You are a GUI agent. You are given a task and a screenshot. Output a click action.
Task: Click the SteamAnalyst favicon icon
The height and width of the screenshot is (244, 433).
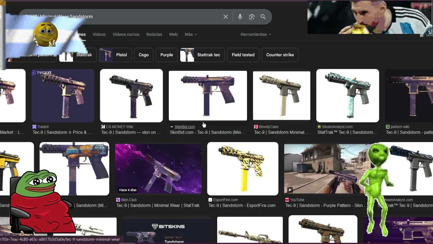(x=319, y=127)
